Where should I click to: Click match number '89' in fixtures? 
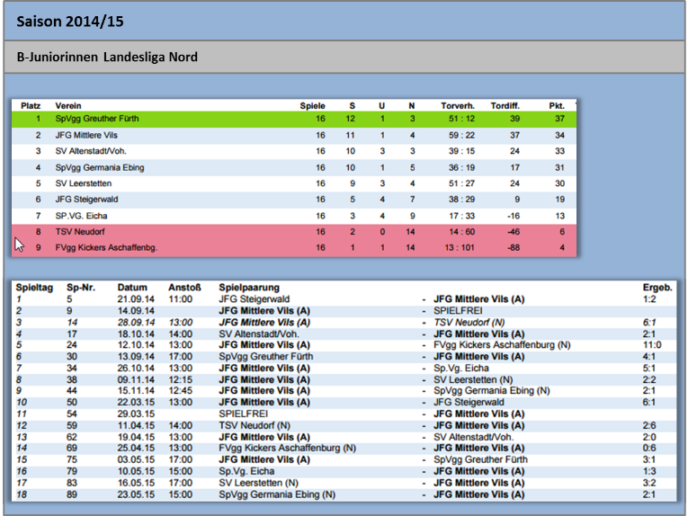pos(72,494)
